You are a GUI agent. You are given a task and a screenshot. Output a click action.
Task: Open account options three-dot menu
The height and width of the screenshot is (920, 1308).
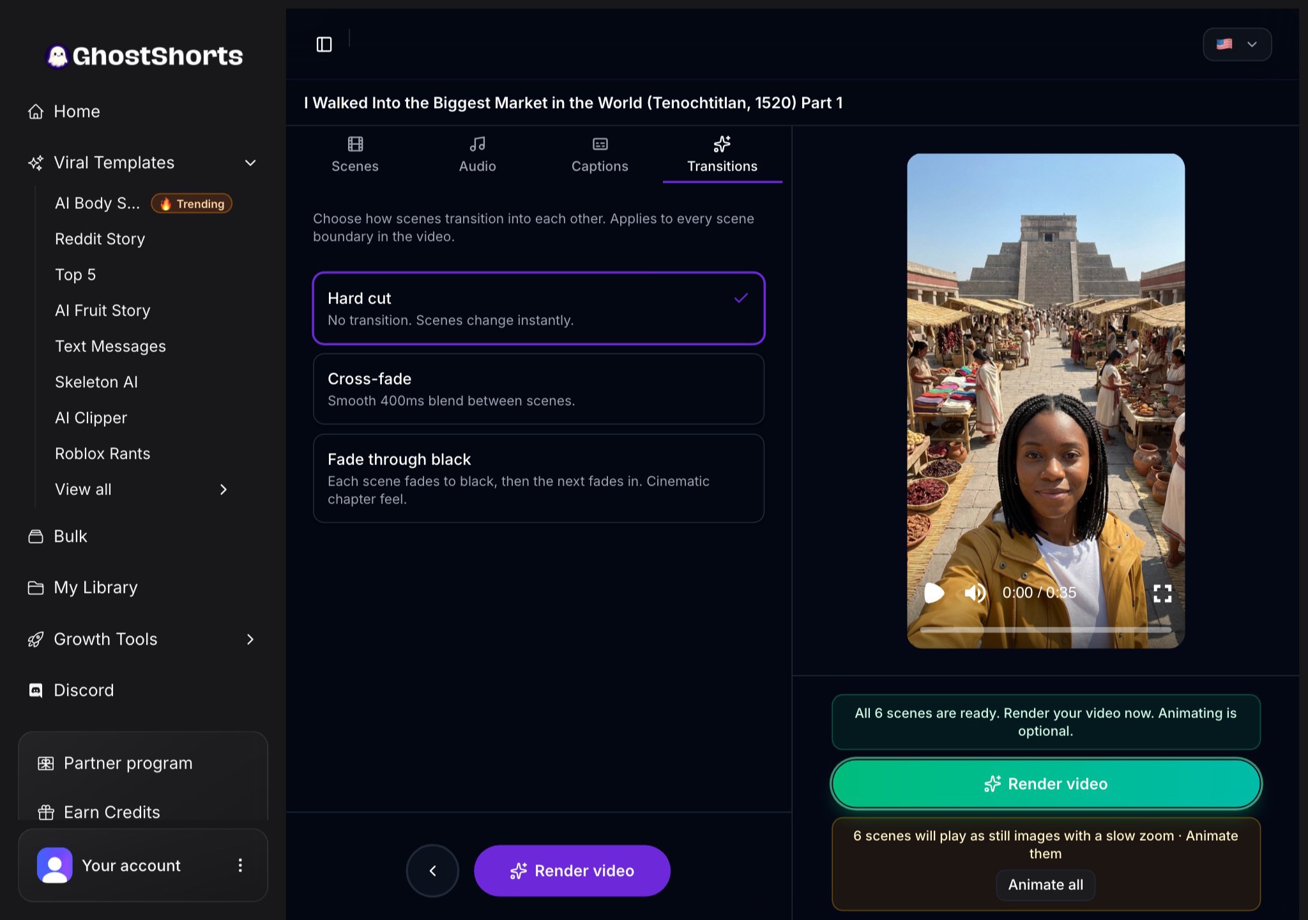(240, 865)
